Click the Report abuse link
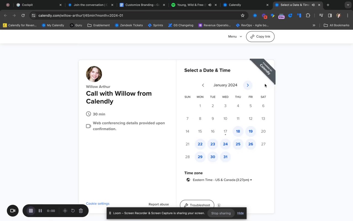This screenshot has height=221, width=353. (159, 204)
